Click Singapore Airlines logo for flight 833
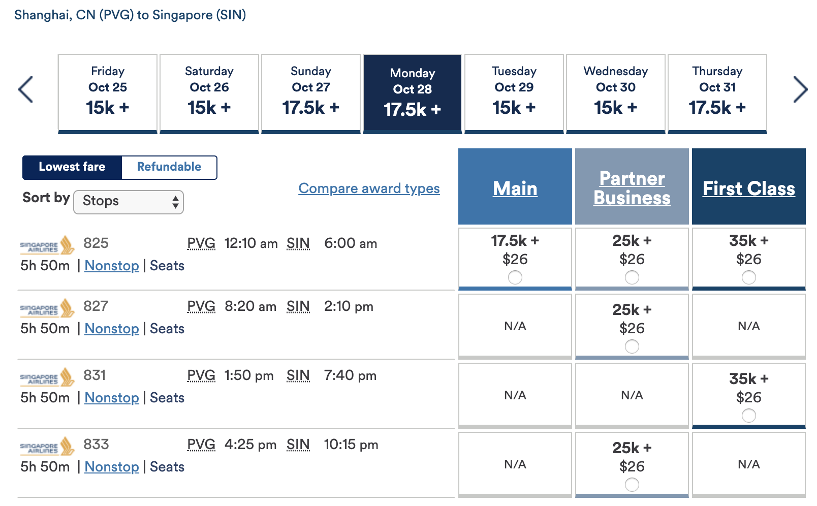 [x=47, y=447]
